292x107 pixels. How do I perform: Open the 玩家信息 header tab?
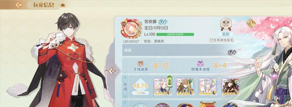(x=44, y=5)
